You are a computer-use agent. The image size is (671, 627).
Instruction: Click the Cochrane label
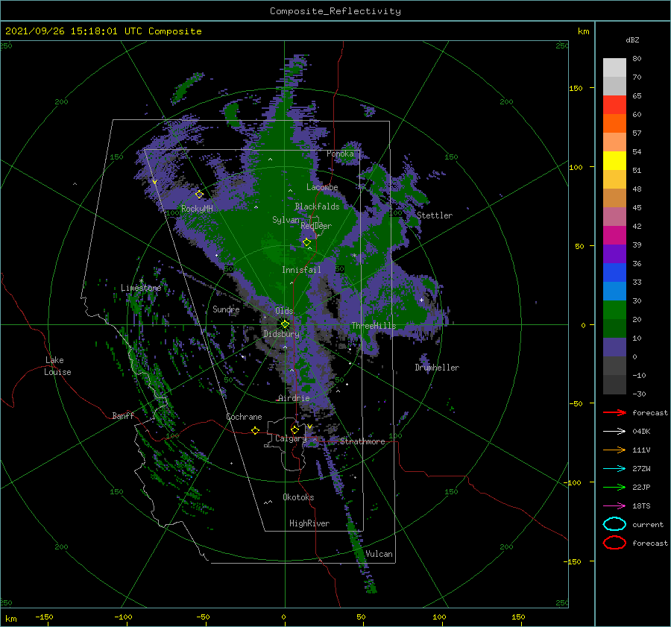(244, 417)
